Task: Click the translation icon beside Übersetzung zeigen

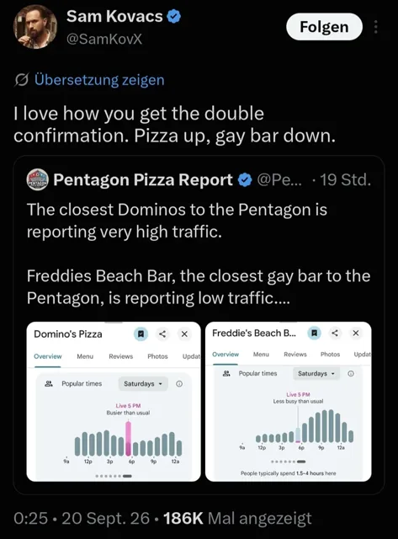Action: [x=21, y=80]
